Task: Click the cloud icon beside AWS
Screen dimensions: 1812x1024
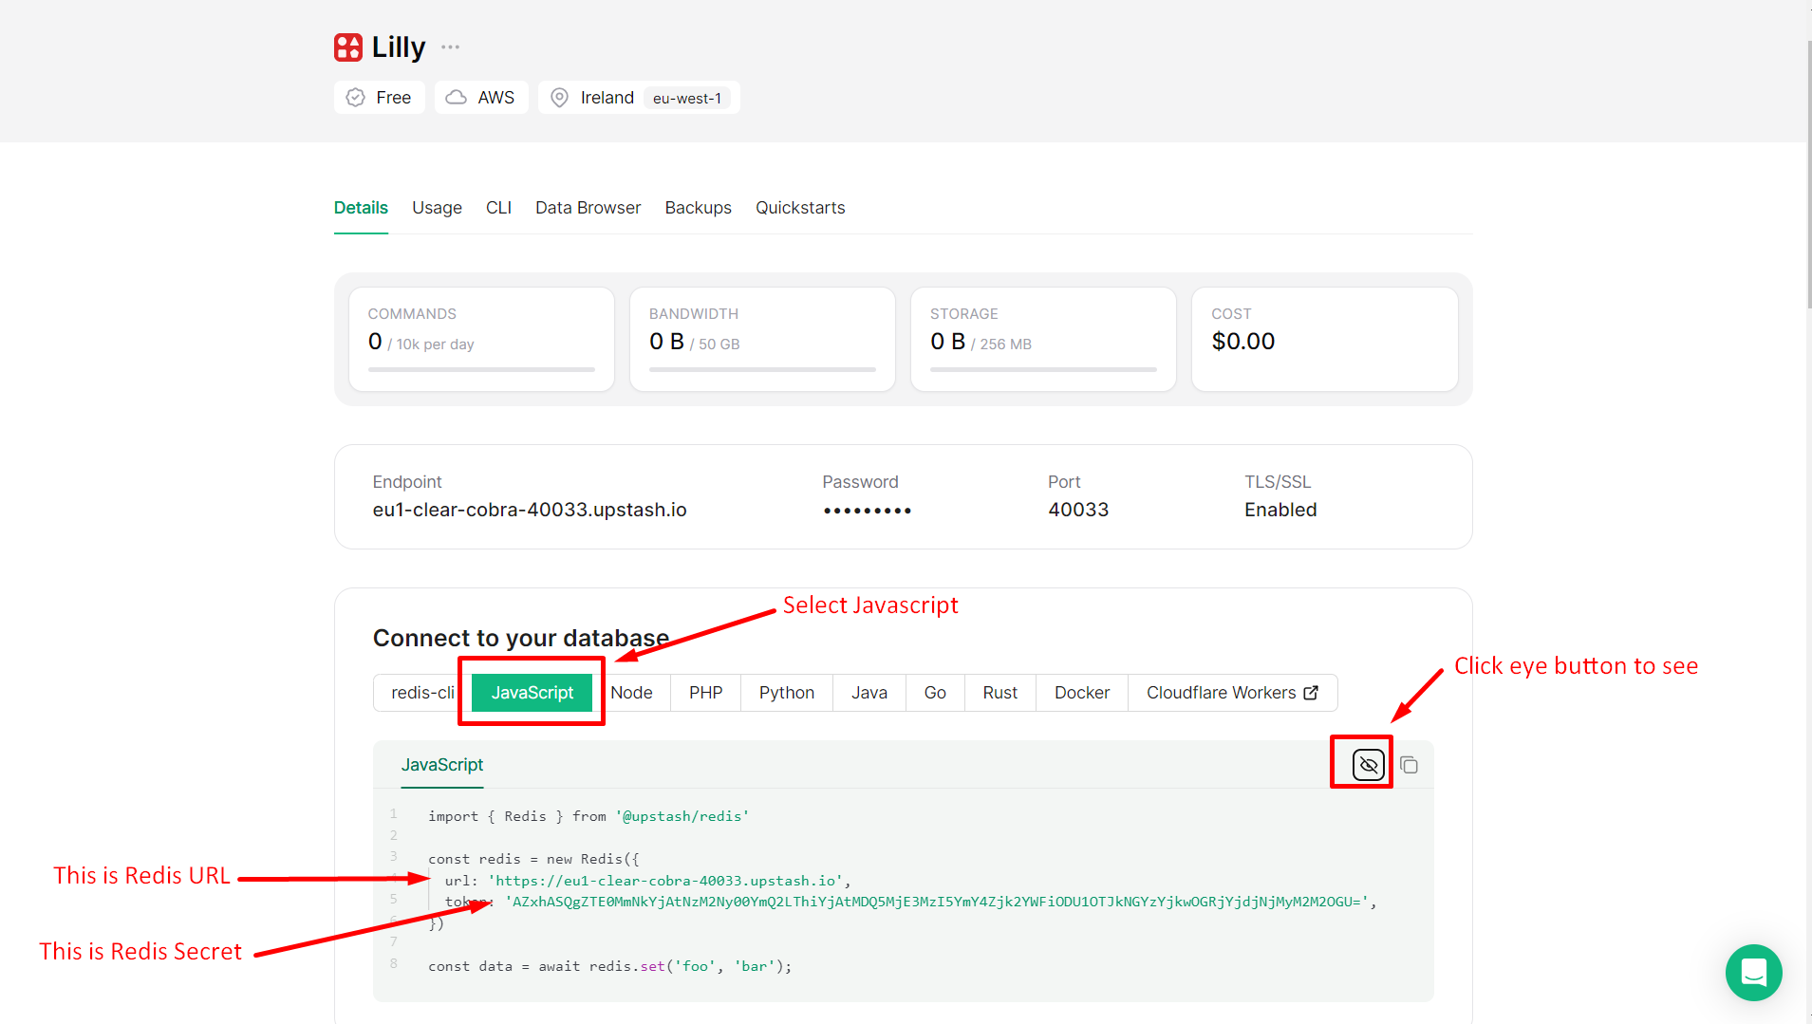Action: click(x=457, y=98)
